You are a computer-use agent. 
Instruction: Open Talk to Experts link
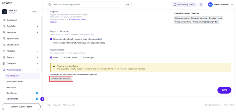(x=69, y=105)
